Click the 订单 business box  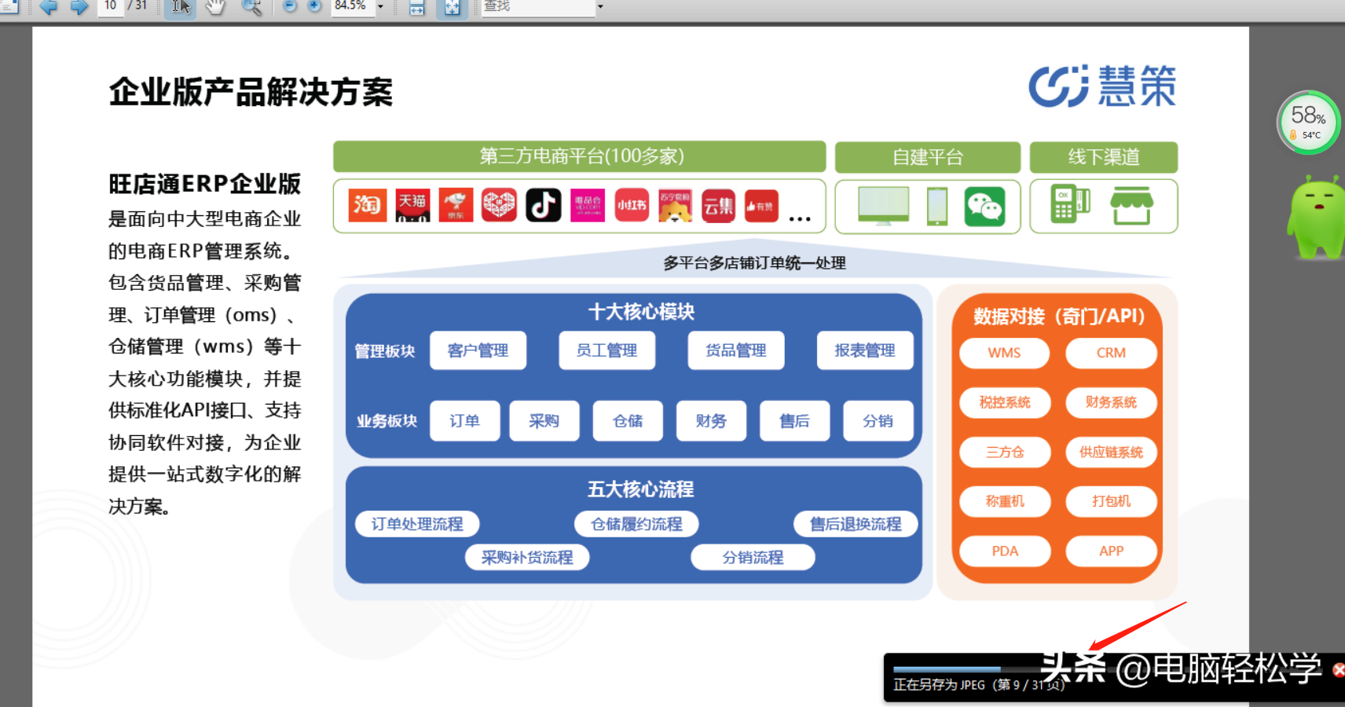click(x=464, y=421)
